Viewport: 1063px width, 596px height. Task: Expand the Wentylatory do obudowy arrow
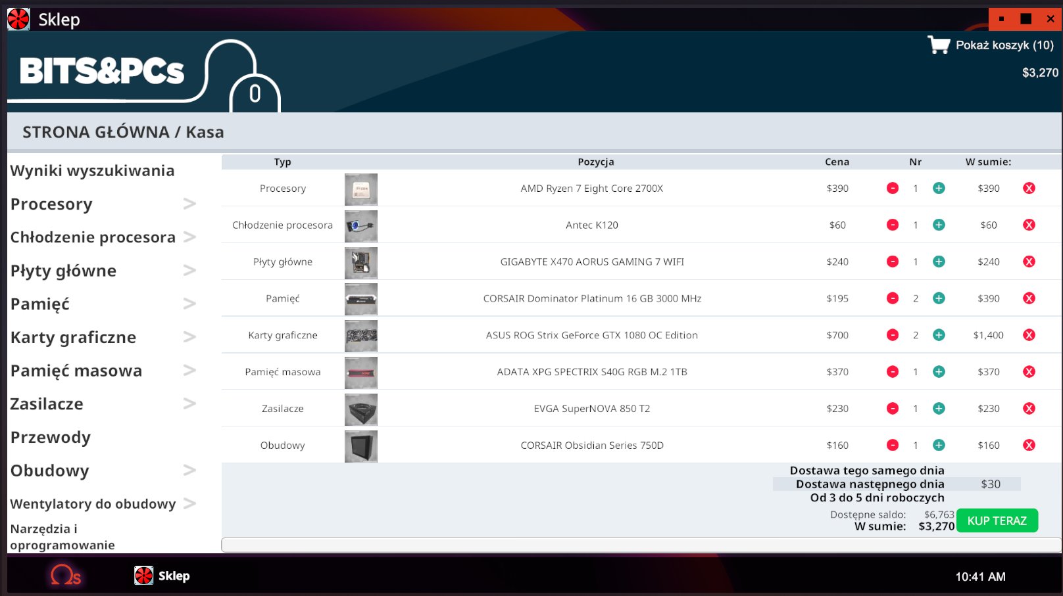tap(189, 504)
